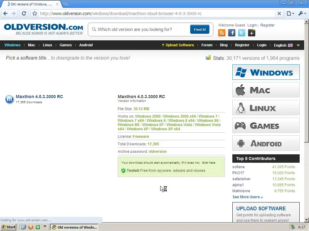The height and width of the screenshot is (231, 309).
Task: Activate the Old versions of Windo... taskbar button
Action: [x=74, y=227]
